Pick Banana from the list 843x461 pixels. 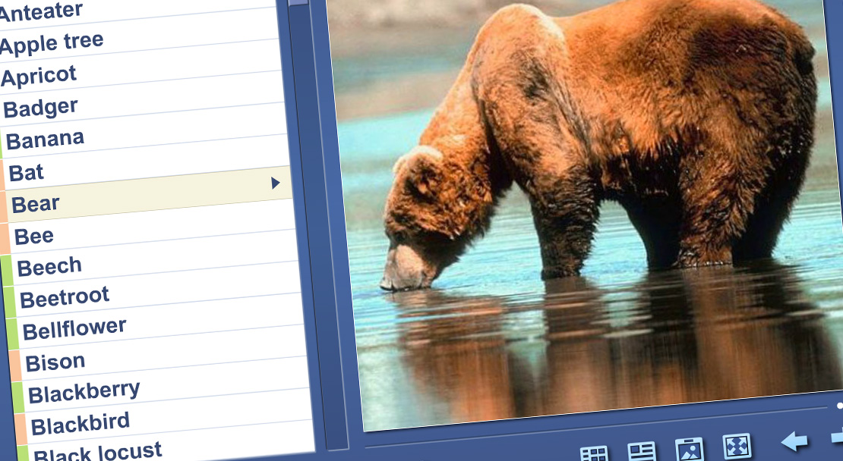pyautogui.click(x=45, y=140)
